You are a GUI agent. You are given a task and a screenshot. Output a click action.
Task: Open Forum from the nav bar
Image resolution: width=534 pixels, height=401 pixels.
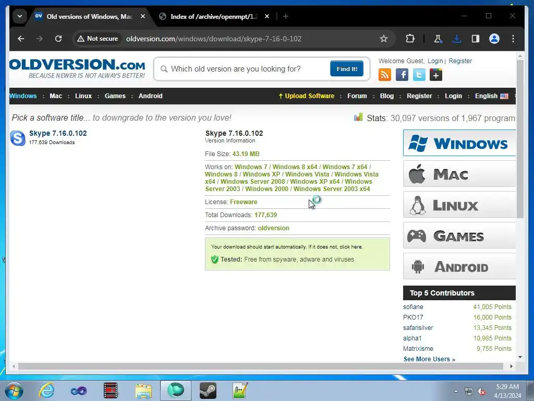(x=357, y=96)
